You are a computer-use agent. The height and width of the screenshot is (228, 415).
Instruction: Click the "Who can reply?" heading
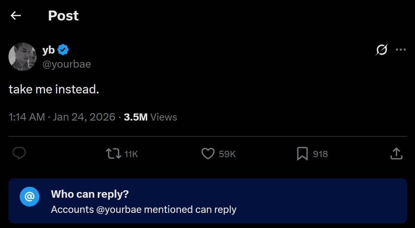coord(90,194)
